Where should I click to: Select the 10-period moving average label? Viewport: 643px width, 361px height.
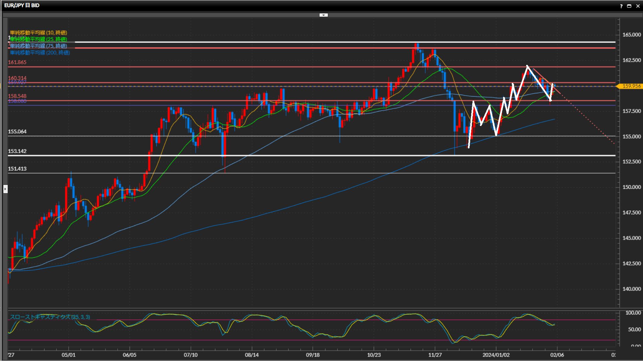click(x=39, y=32)
